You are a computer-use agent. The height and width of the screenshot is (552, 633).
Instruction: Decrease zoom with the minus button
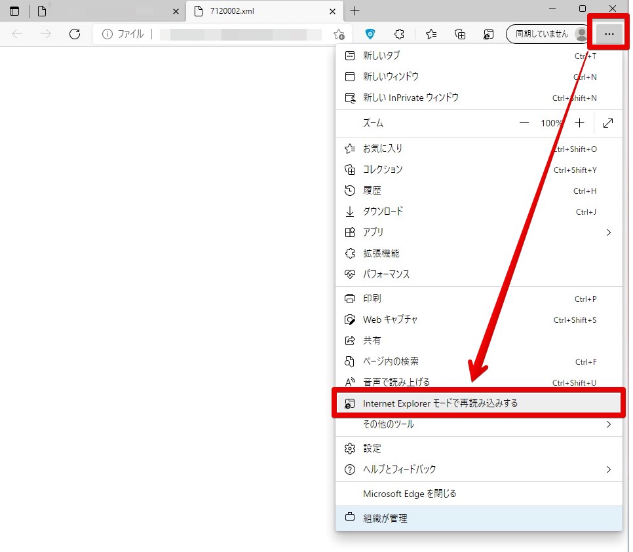(524, 123)
